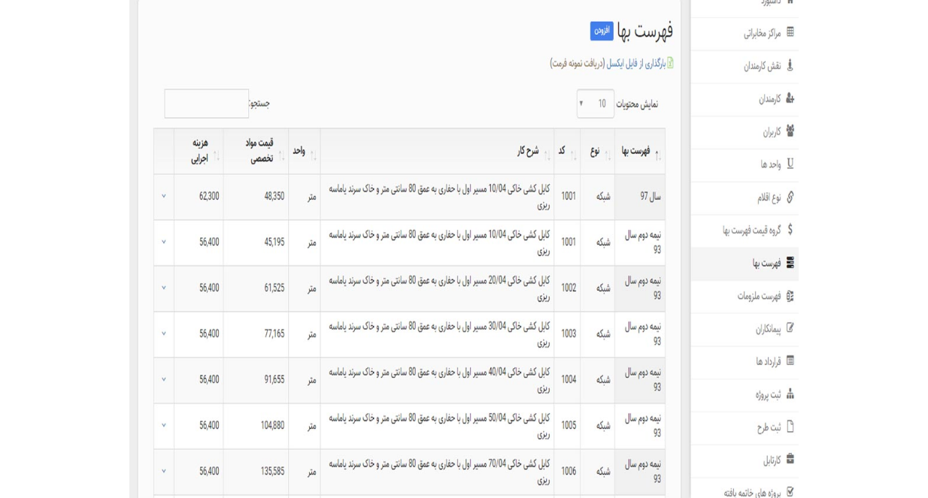Sort table by نوع column
The image size is (928, 498).
click(x=597, y=151)
